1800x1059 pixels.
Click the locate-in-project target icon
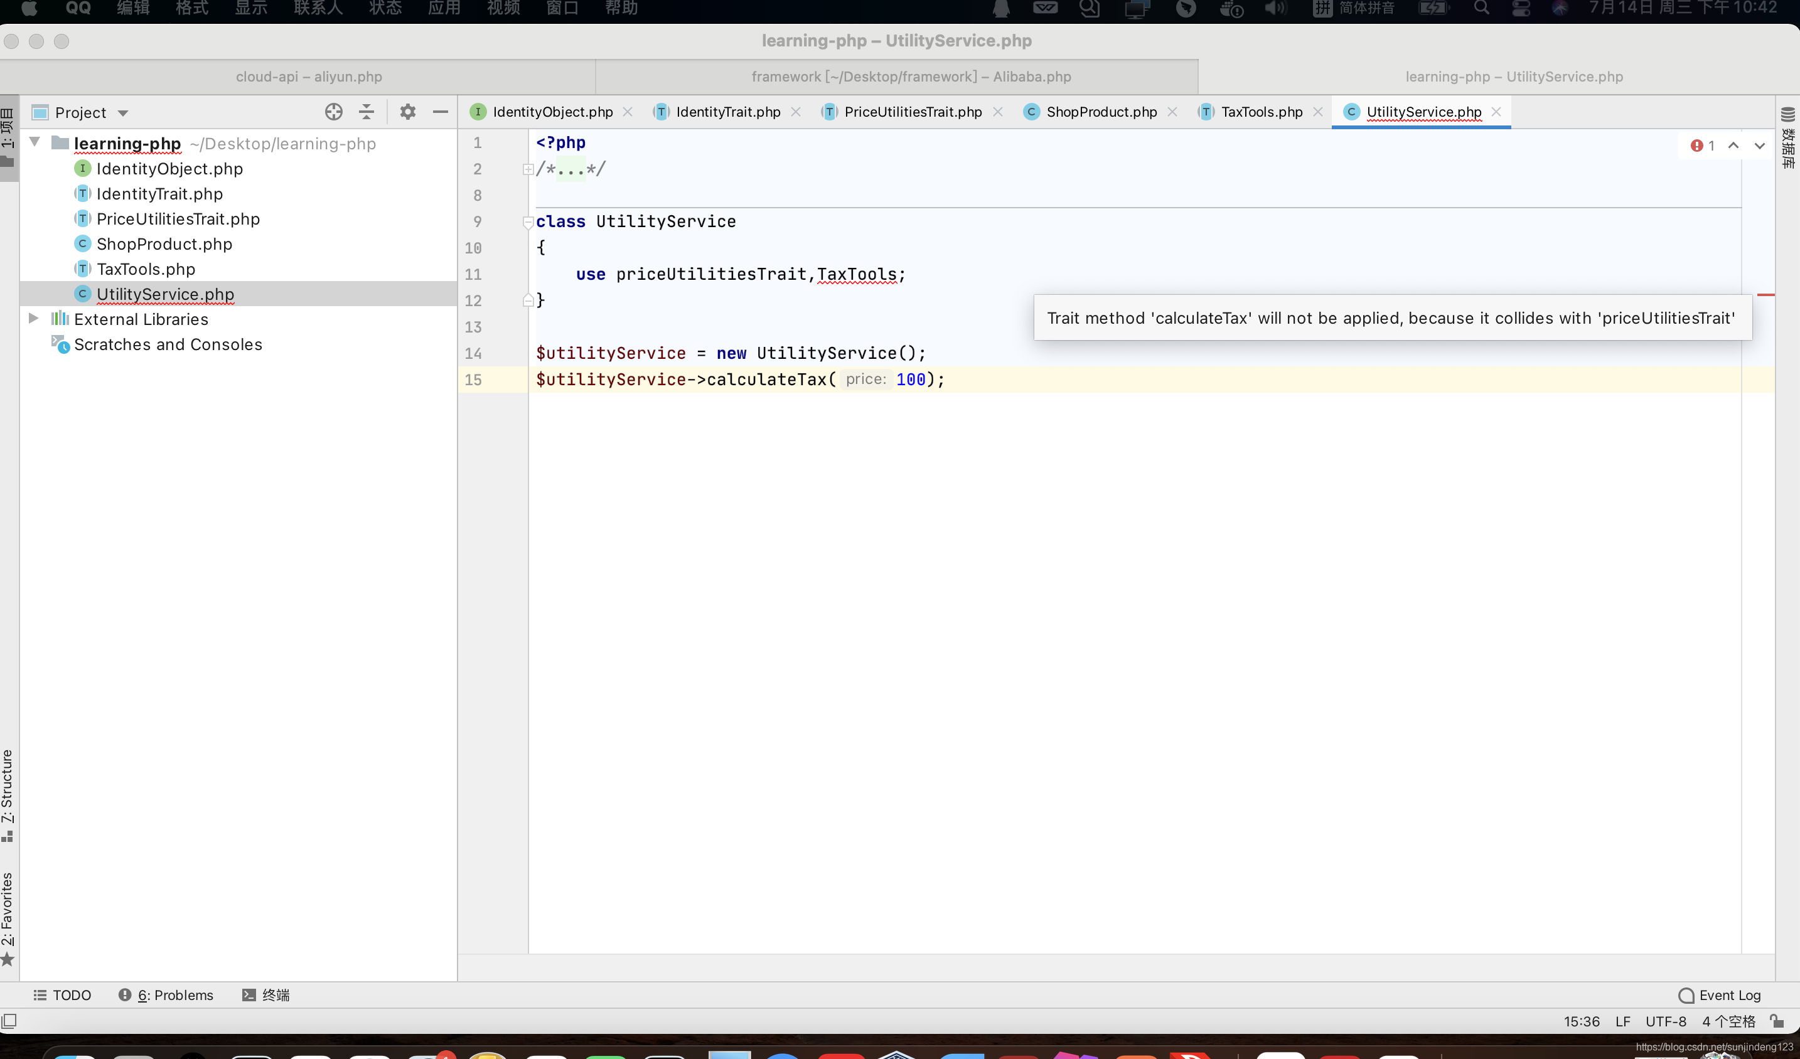[x=333, y=112]
